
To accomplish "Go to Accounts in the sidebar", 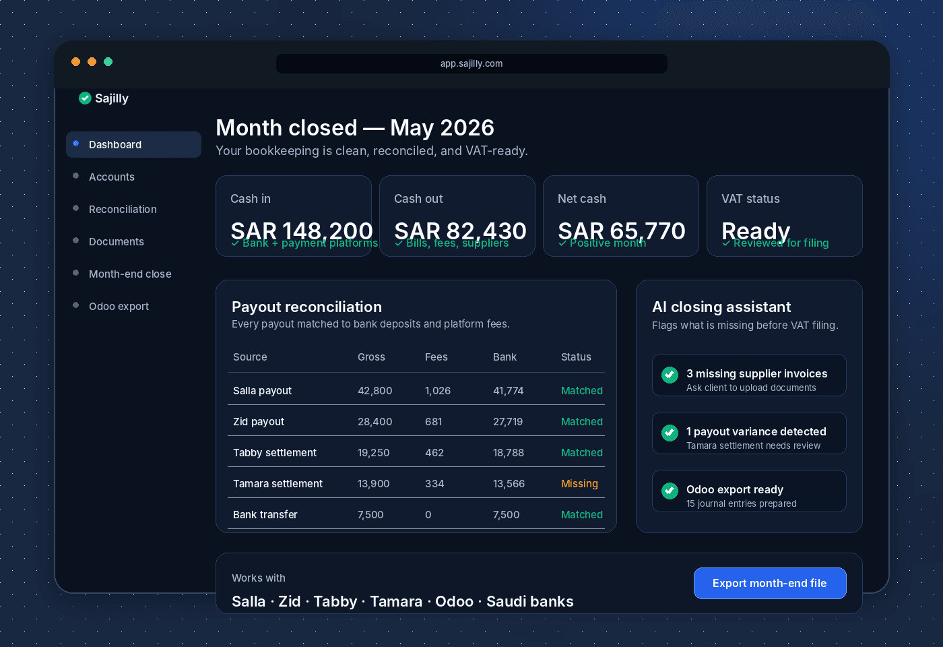I will pyautogui.click(x=133, y=177).
